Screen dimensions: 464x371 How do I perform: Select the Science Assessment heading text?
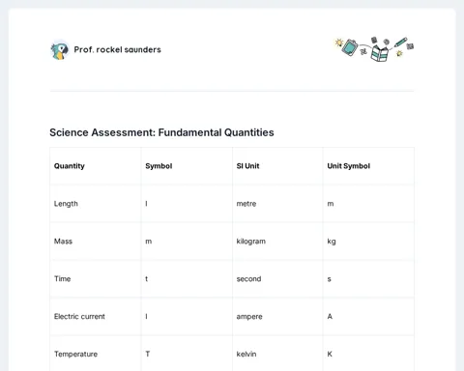point(161,132)
